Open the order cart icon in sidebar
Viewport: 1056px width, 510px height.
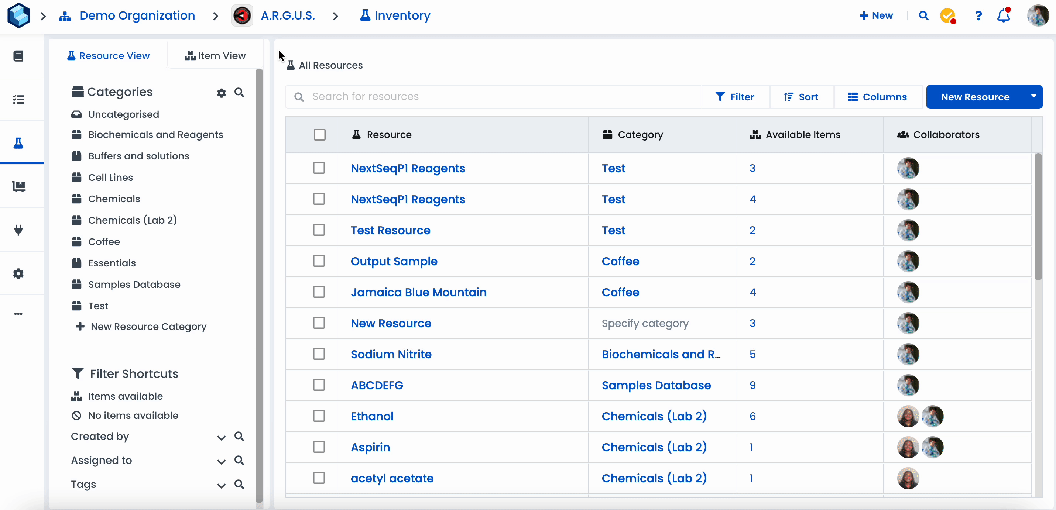[18, 186]
